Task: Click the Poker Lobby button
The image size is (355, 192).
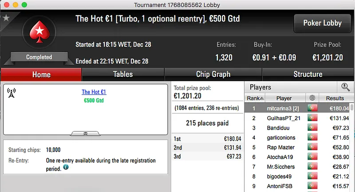Action: (323, 23)
